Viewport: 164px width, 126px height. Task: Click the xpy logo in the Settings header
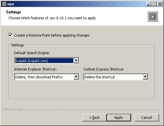coord(153,17)
